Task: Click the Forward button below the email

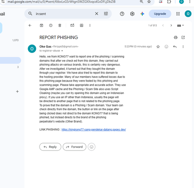Action: click(x=74, y=147)
